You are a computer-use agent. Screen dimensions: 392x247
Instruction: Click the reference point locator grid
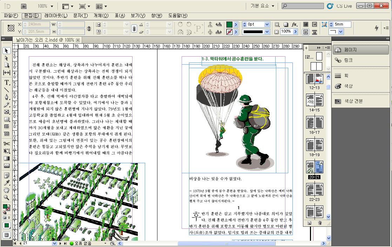pos(11,28)
